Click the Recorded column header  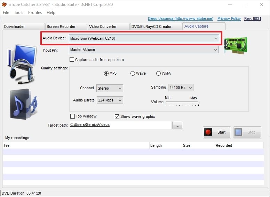(239, 145)
